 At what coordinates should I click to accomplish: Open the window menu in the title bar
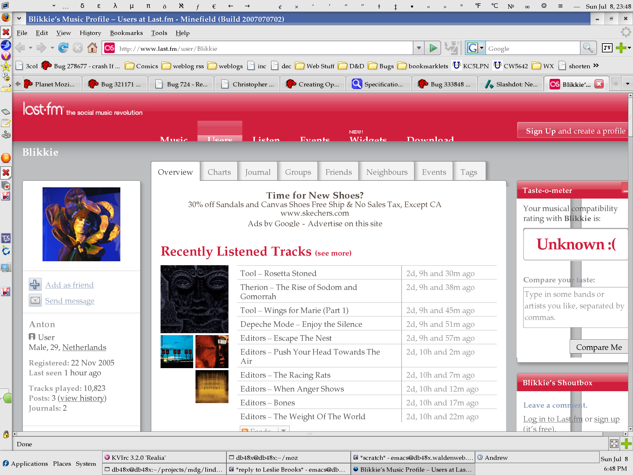19,19
